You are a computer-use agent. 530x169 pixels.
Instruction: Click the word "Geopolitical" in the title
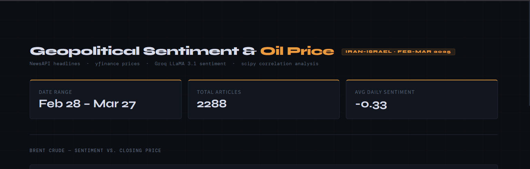(x=85, y=51)
